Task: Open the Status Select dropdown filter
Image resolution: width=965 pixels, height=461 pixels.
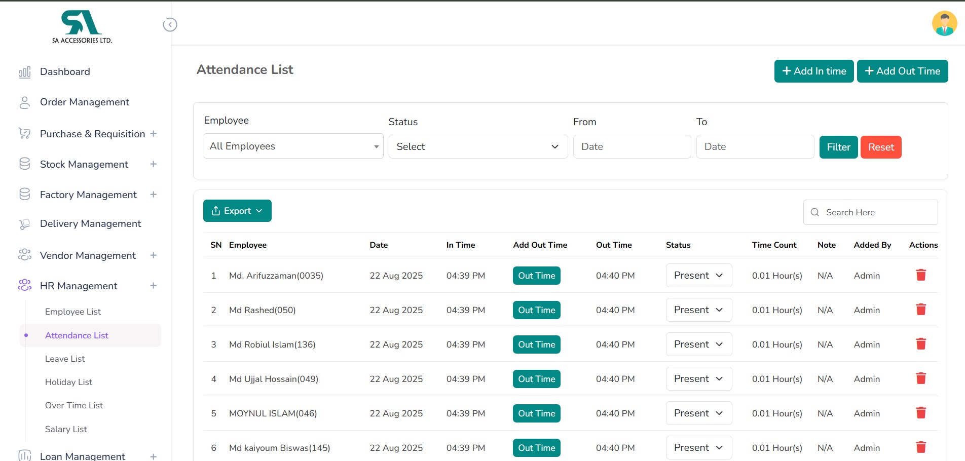Action: pos(477,147)
